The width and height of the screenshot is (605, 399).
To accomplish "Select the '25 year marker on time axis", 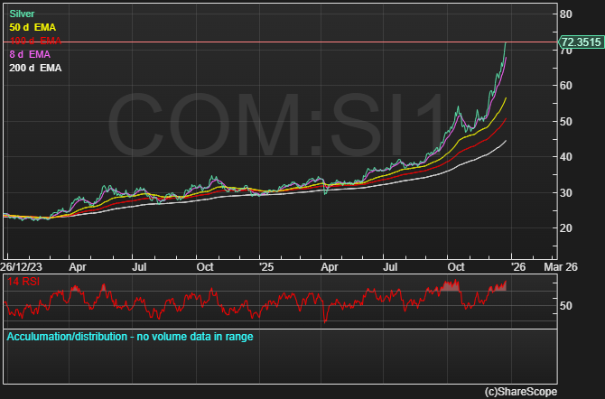I will [x=264, y=267].
